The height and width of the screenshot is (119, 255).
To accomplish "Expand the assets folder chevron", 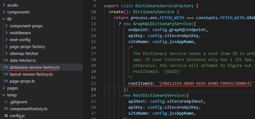I will pyautogui.click(x=4, y=5).
